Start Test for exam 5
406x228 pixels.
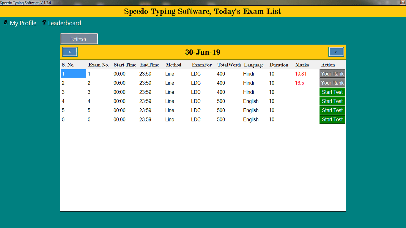click(x=332, y=110)
